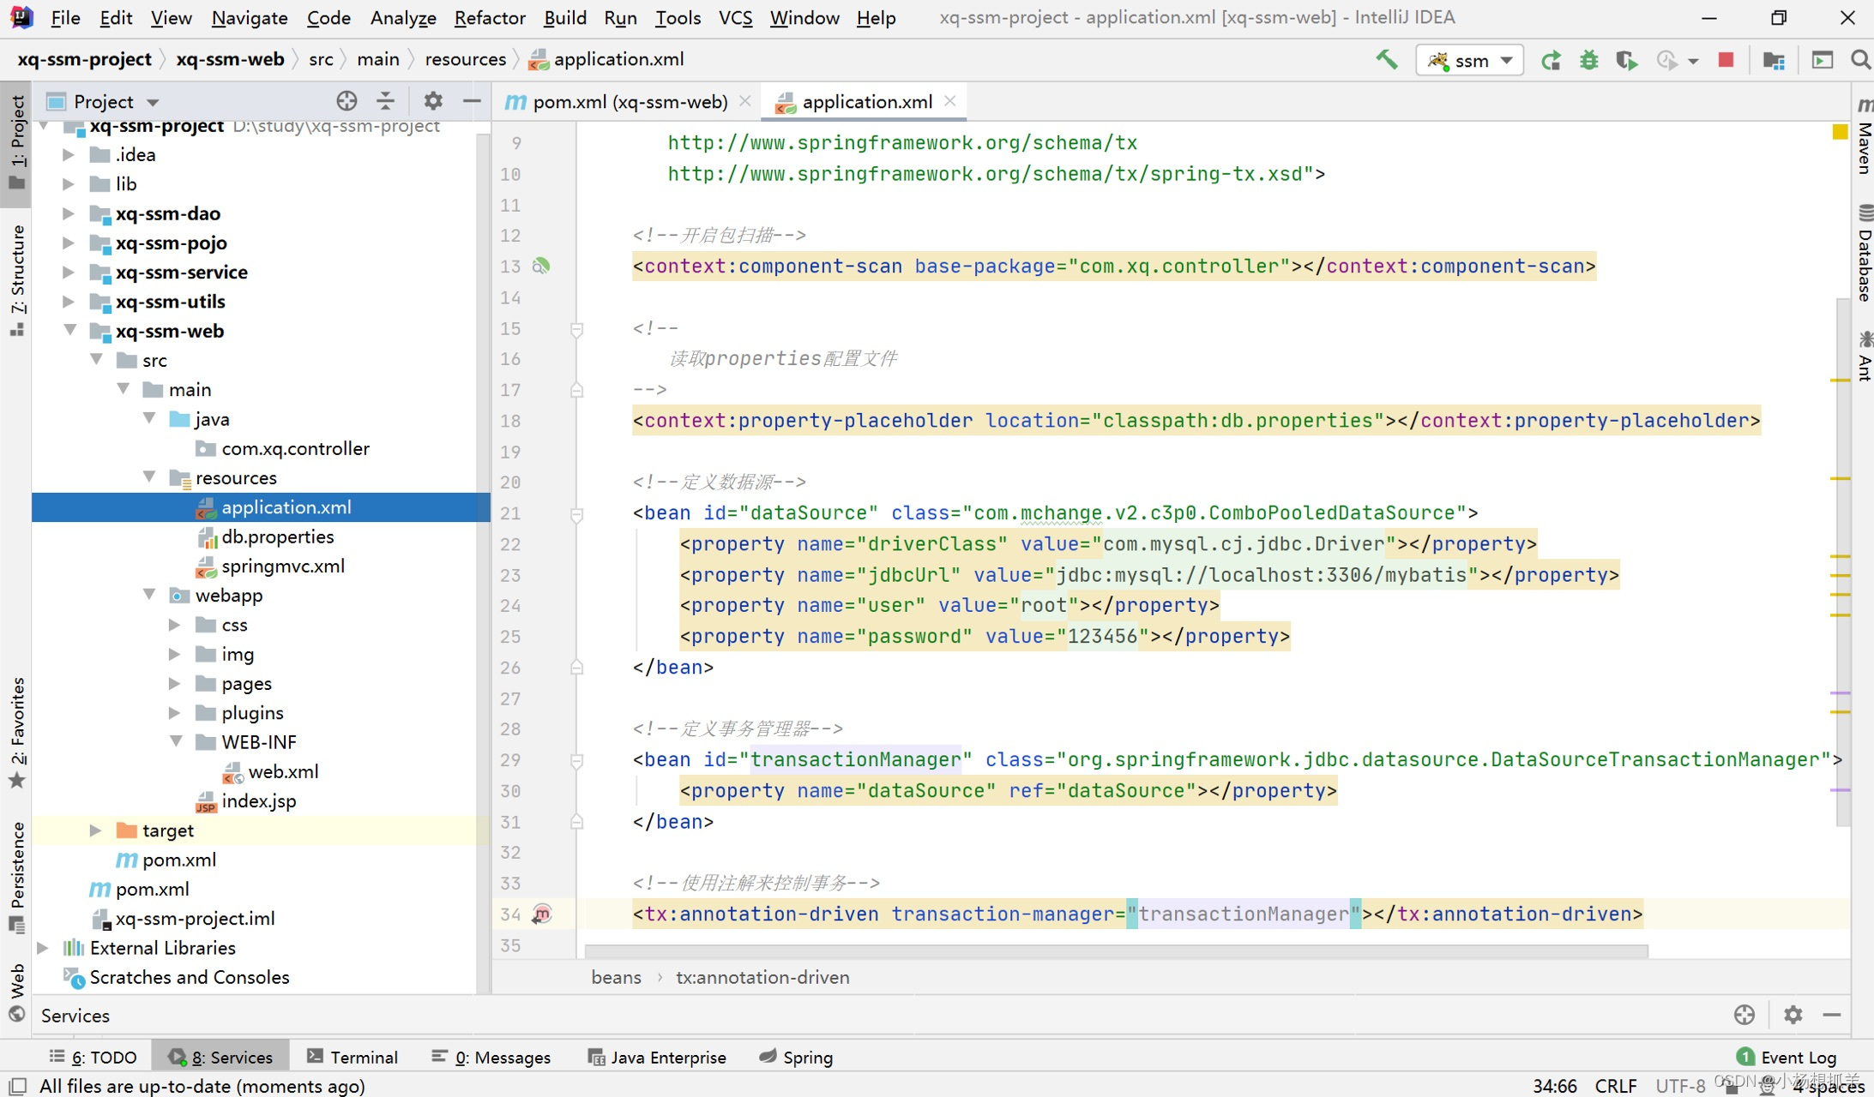This screenshot has width=1874, height=1097.
Task: Click the yellow inspection warning indicator
Action: tap(1840, 131)
